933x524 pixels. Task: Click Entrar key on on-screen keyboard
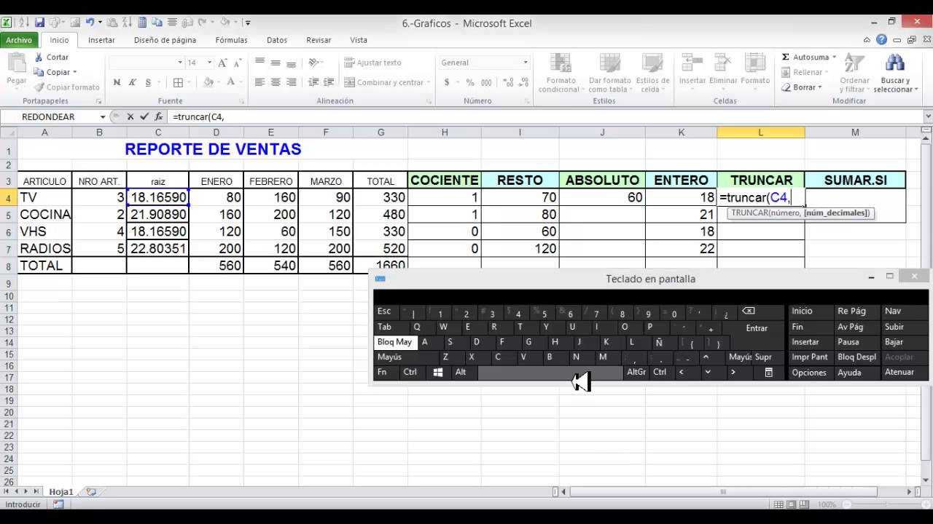click(x=756, y=328)
